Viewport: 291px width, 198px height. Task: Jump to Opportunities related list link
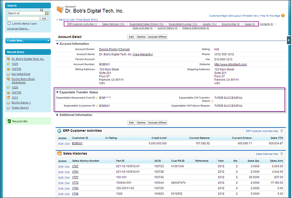tap(231, 24)
